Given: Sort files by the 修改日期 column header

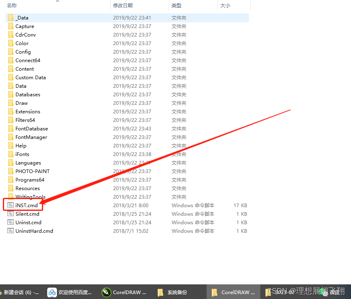Looking at the screenshot, I should pos(123,5).
